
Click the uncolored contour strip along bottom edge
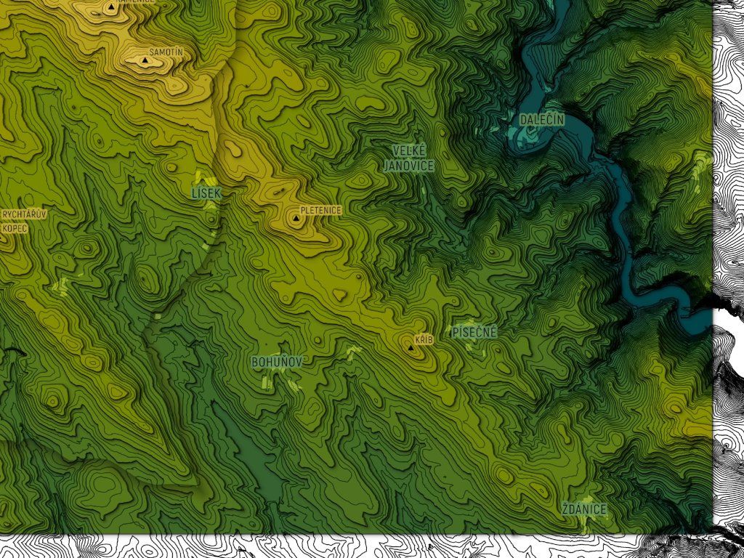363,546
